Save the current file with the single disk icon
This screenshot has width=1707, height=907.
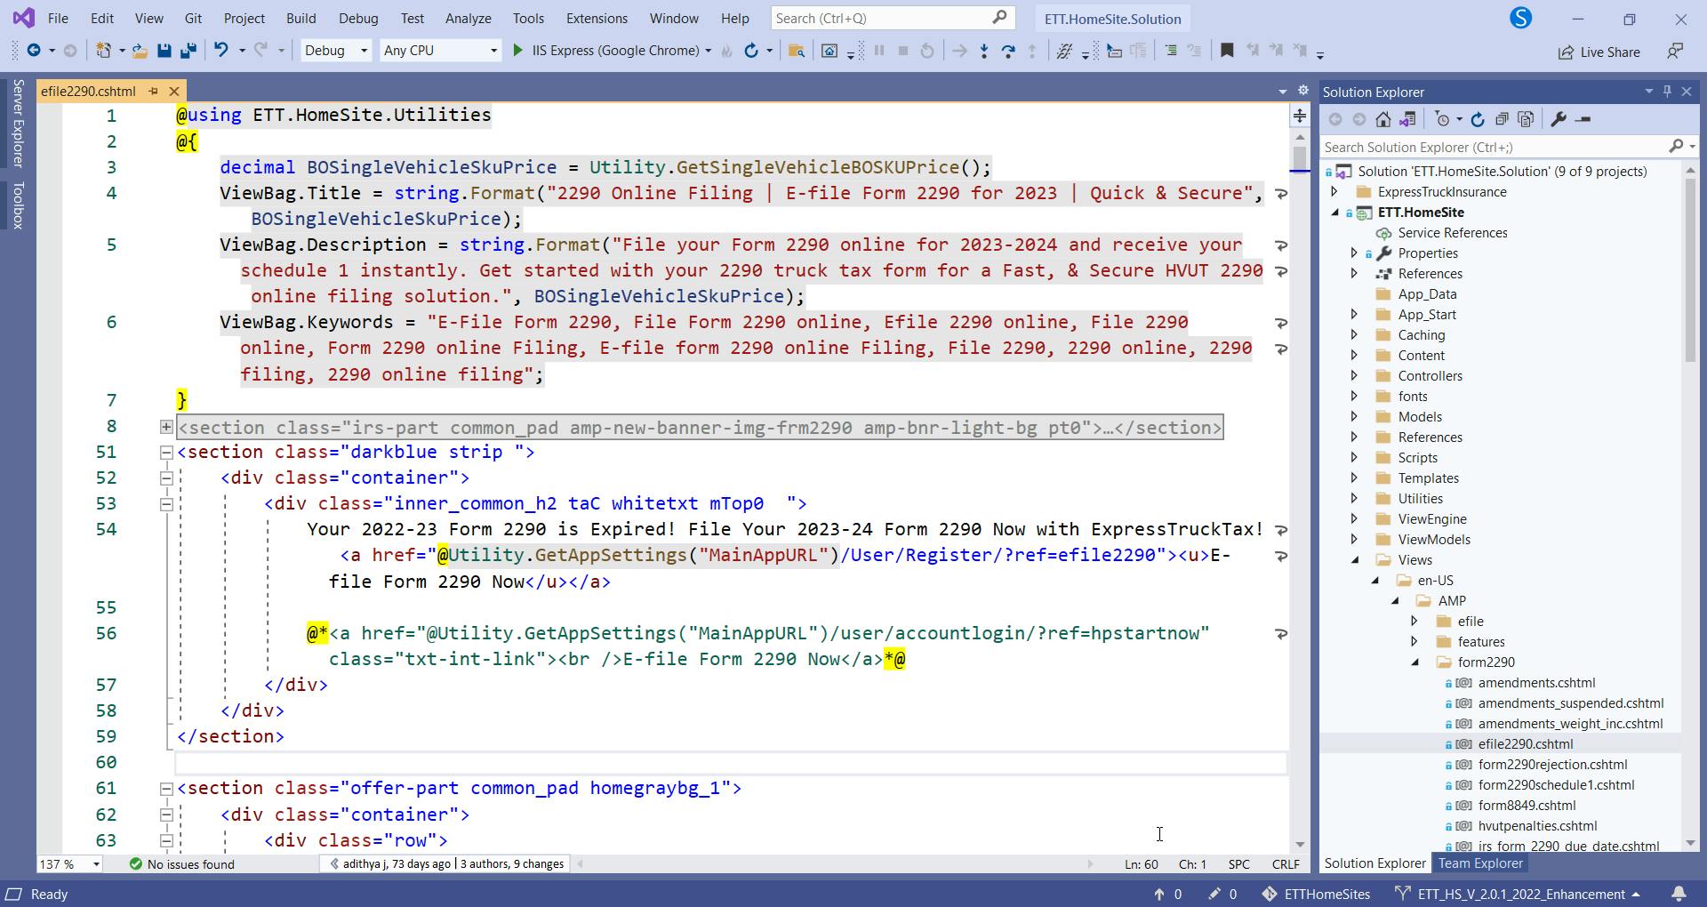tap(164, 51)
